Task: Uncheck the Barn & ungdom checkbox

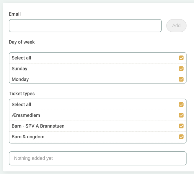Action: tap(181, 137)
